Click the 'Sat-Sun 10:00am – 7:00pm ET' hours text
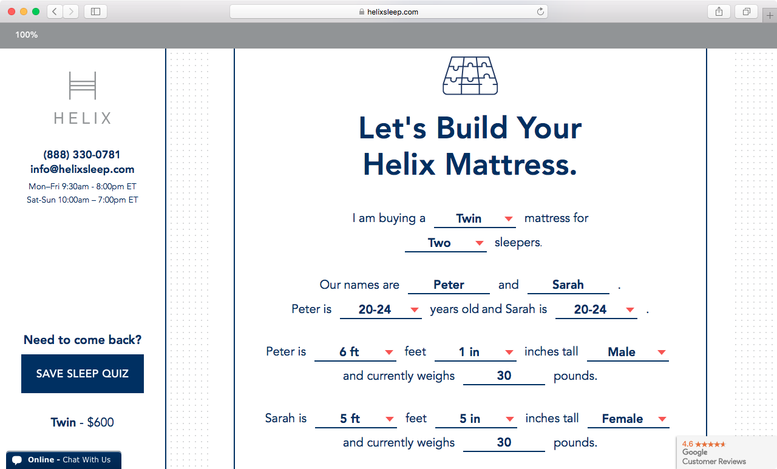This screenshot has width=777, height=469. (x=83, y=200)
